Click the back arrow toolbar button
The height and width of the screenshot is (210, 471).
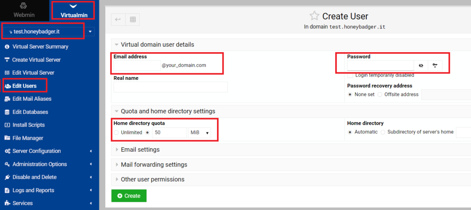click(x=118, y=19)
